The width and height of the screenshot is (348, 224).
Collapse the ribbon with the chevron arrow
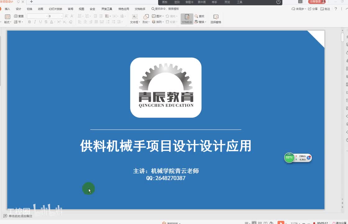(347, 9)
